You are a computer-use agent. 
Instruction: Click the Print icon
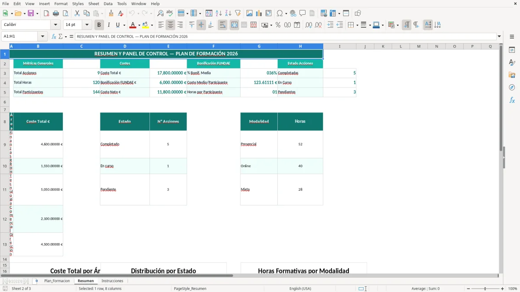click(x=55, y=13)
